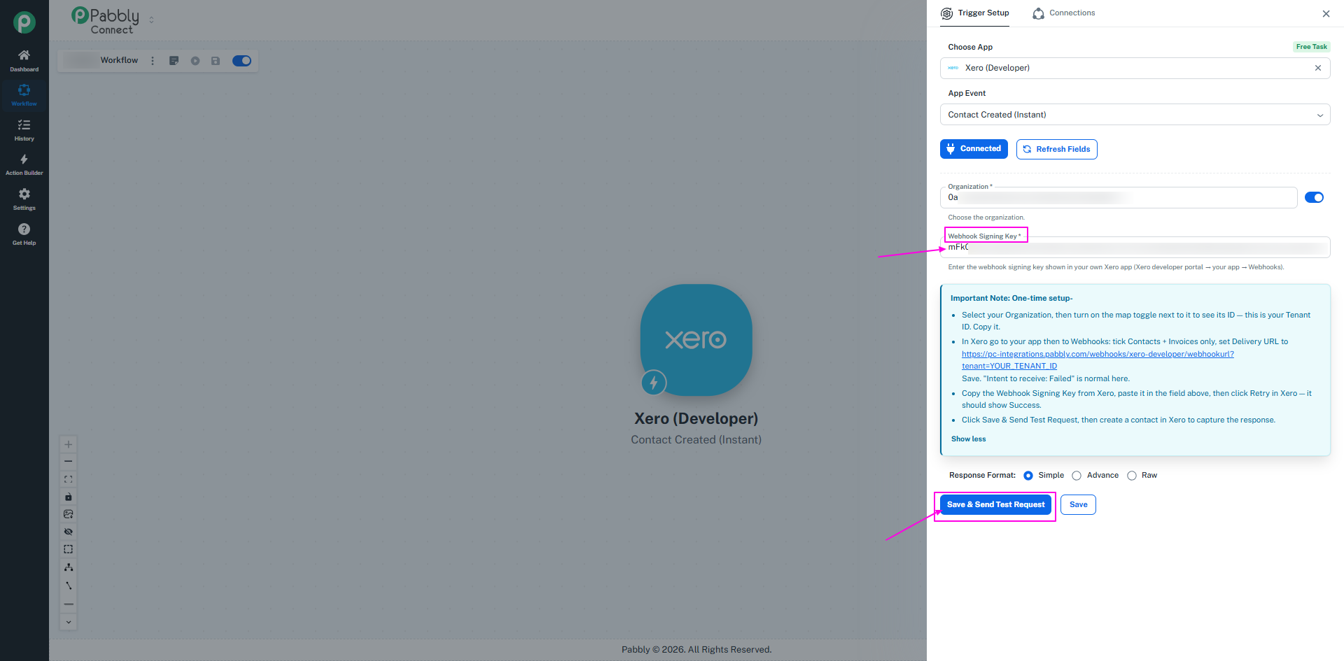
Task: Switch to the Trigger Setup tab
Action: (975, 13)
